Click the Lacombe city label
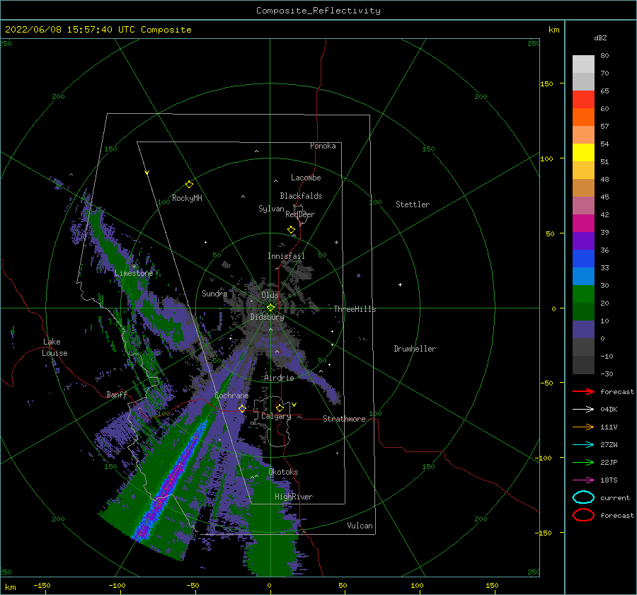The width and height of the screenshot is (637, 595). pos(306,178)
